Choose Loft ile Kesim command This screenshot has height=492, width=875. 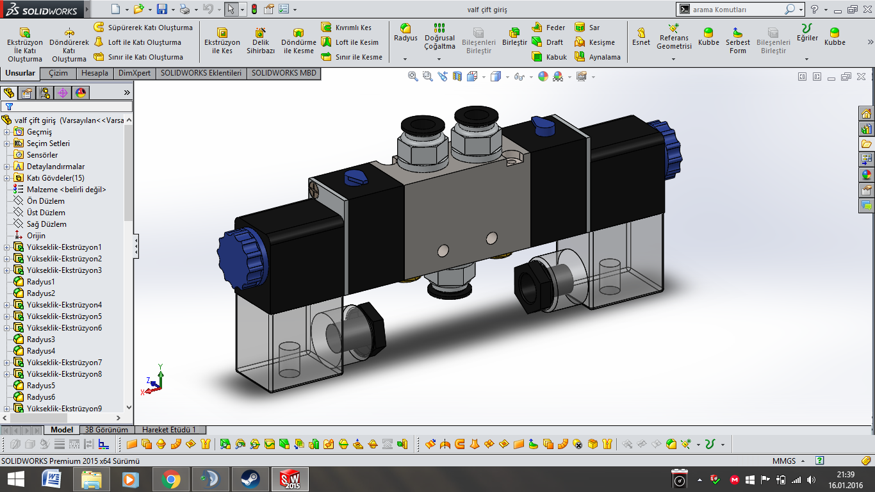point(350,42)
